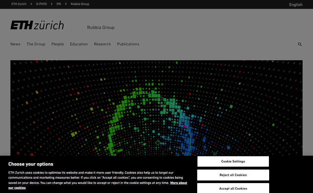This screenshot has width=313, height=193.
Task: Follow the More about our cookies link
Action: 179,183
